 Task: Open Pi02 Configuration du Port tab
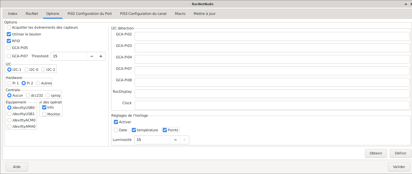pyautogui.click(x=90, y=14)
